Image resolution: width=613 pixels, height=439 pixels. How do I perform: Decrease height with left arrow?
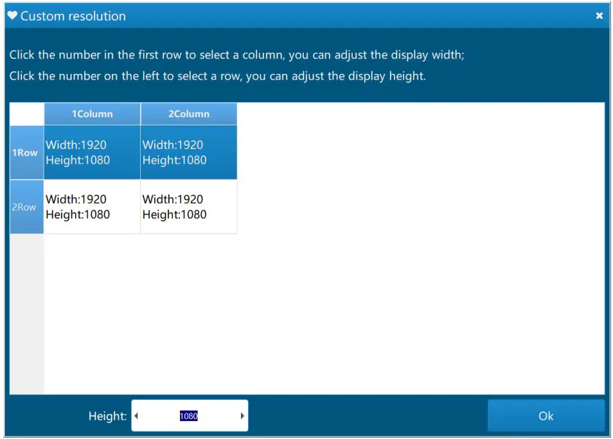click(x=136, y=416)
